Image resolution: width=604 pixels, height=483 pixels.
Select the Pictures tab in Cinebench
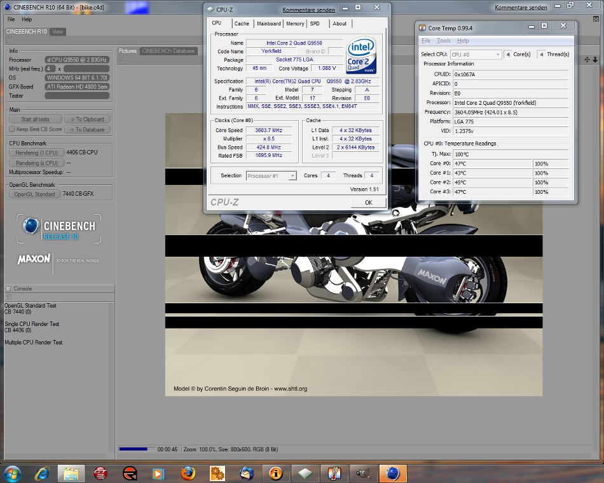(128, 51)
